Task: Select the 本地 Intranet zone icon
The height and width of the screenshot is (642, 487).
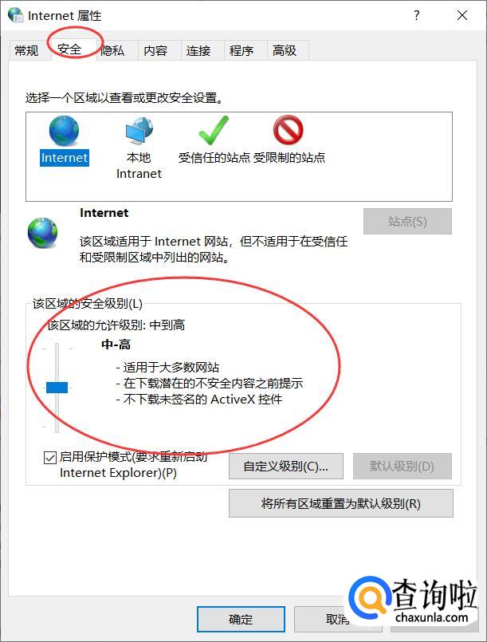Action: [x=139, y=131]
